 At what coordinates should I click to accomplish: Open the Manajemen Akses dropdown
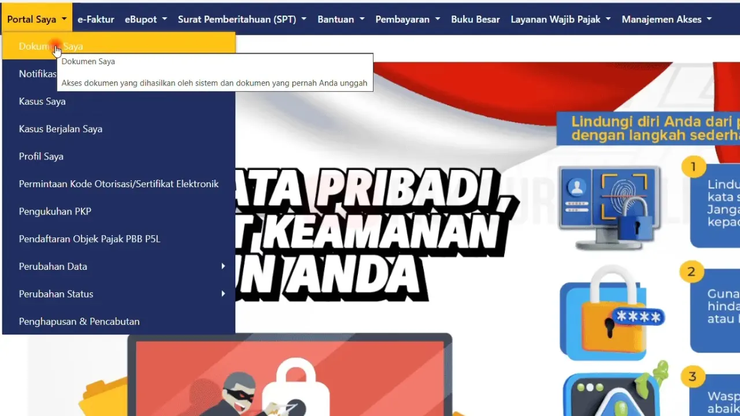point(662,18)
